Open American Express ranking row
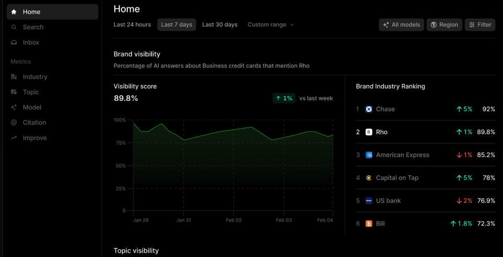Image resolution: width=503 pixels, height=257 pixels. tap(425, 155)
